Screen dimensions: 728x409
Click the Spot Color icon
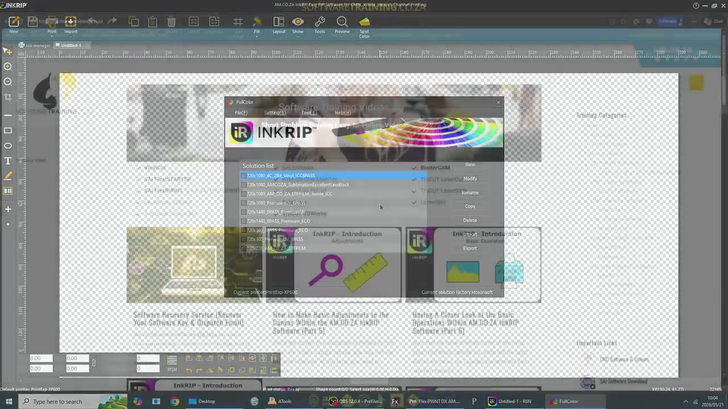[365, 22]
